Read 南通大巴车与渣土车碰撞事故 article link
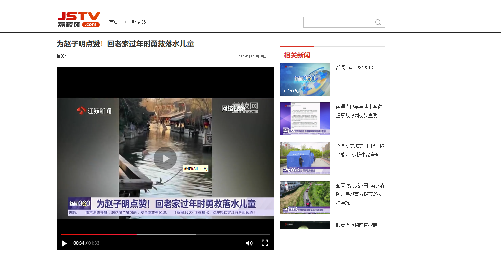Viewport: 501px width, 264px height. [x=359, y=111]
